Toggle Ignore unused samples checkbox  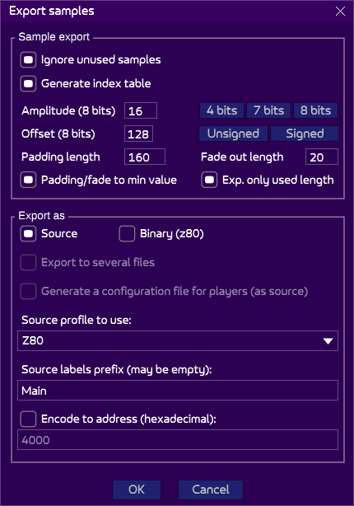28,60
